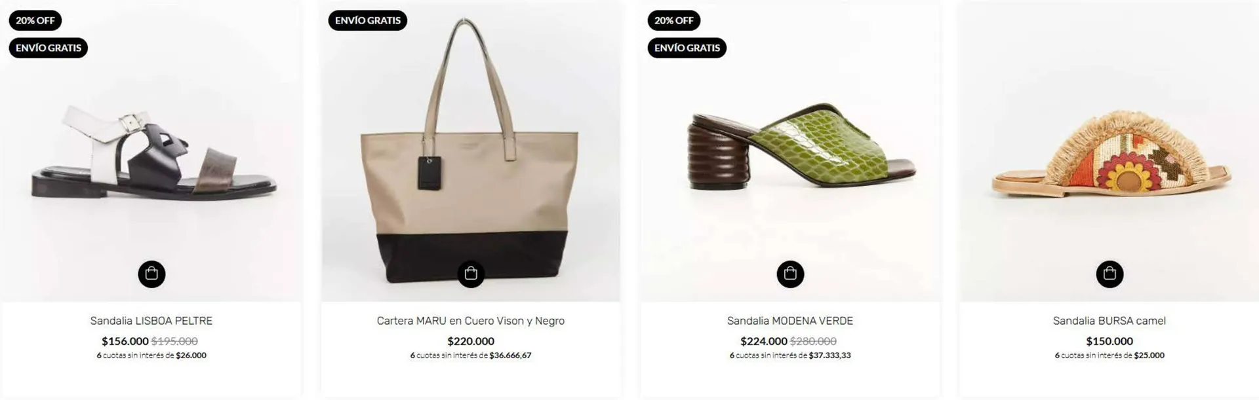The width and height of the screenshot is (1259, 400).
Task: Click the 20% OFF badge on MODENA VERDE
Action: pos(674,20)
